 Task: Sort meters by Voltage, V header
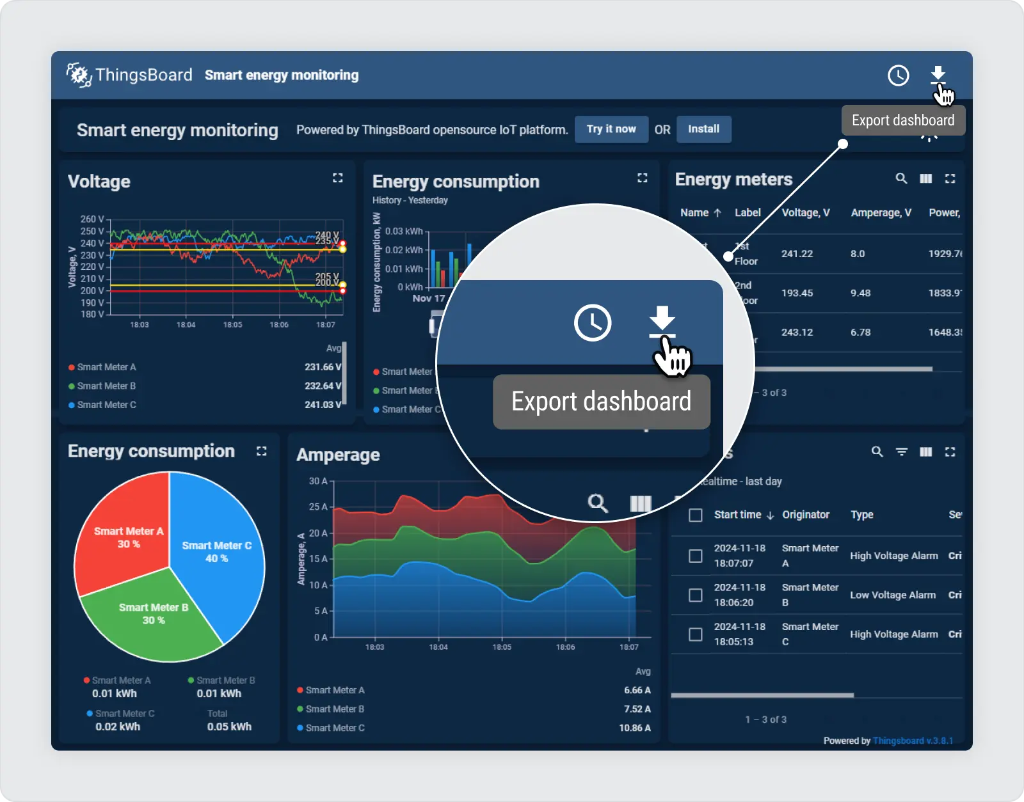pos(805,213)
